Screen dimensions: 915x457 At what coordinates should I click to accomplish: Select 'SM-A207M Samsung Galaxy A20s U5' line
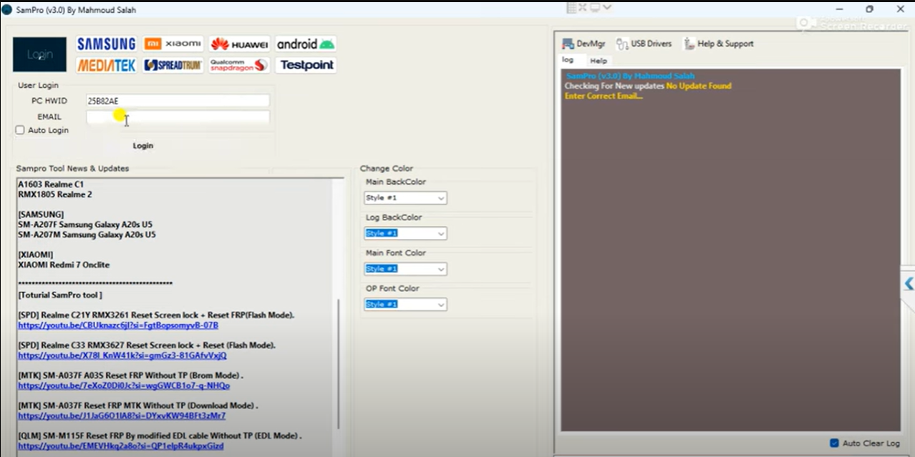[x=87, y=235]
